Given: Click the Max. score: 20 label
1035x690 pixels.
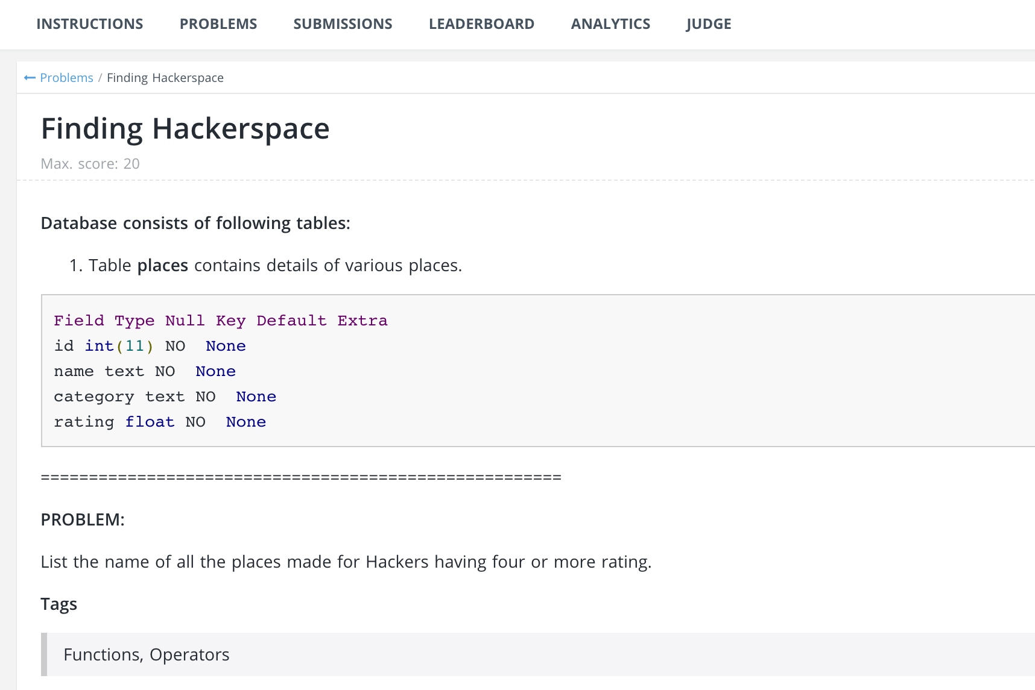Looking at the screenshot, I should click(90, 164).
